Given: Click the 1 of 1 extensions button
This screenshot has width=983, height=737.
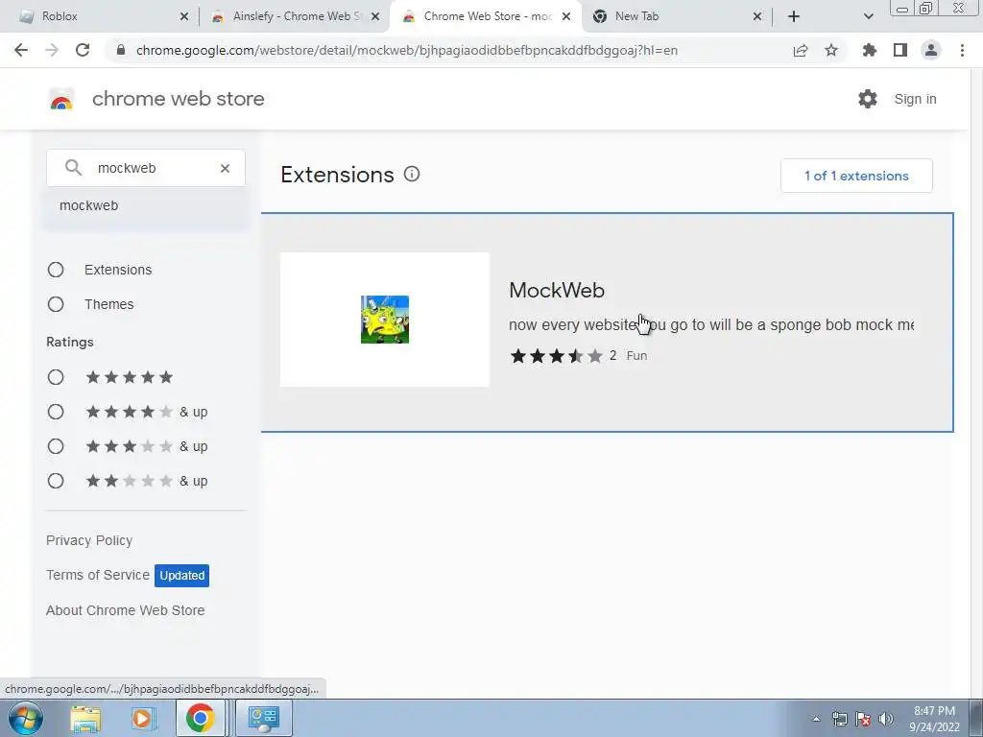Looking at the screenshot, I should tap(856, 177).
